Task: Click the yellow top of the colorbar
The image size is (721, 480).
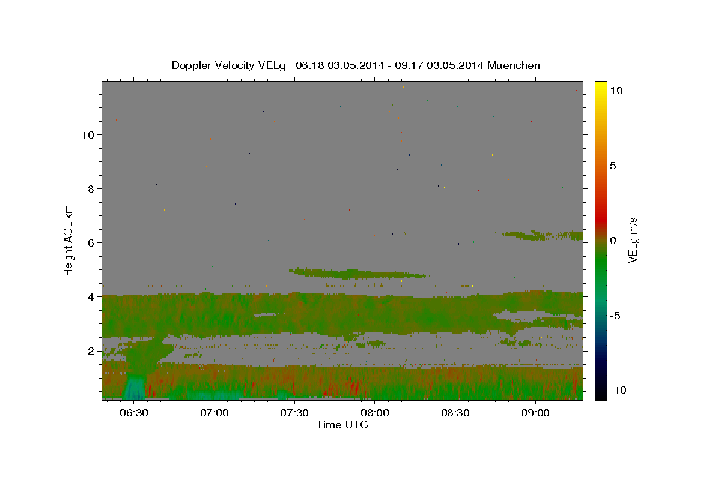Action: 601,87
